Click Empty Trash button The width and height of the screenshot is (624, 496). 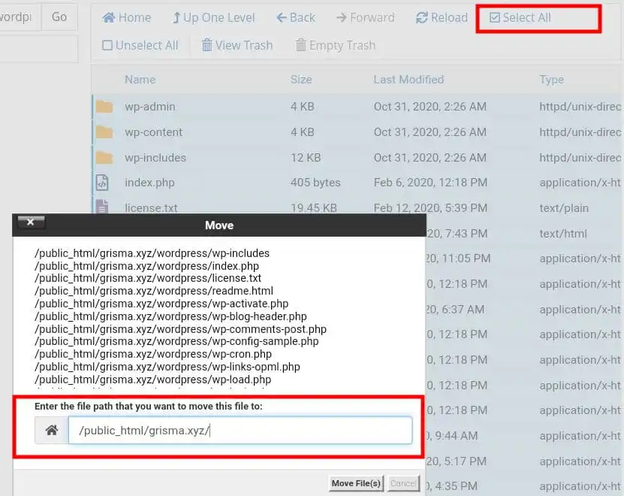point(336,45)
